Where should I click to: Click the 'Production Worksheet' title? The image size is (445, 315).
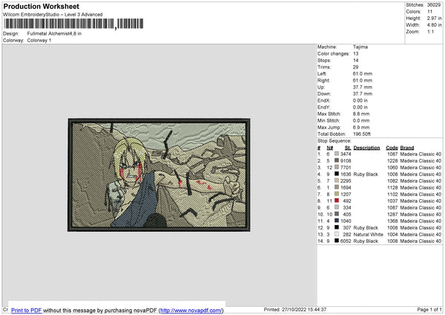(42, 6)
